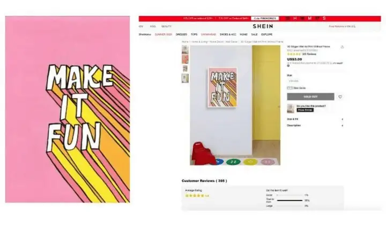Click the five-star rating under product title

click(294, 54)
